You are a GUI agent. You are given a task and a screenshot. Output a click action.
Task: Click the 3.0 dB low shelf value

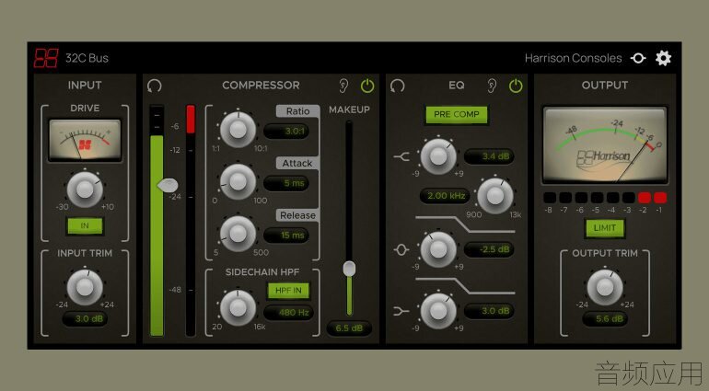[489, 311]
